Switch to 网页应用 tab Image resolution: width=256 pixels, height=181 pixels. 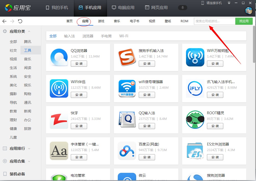tap(156, 8)
